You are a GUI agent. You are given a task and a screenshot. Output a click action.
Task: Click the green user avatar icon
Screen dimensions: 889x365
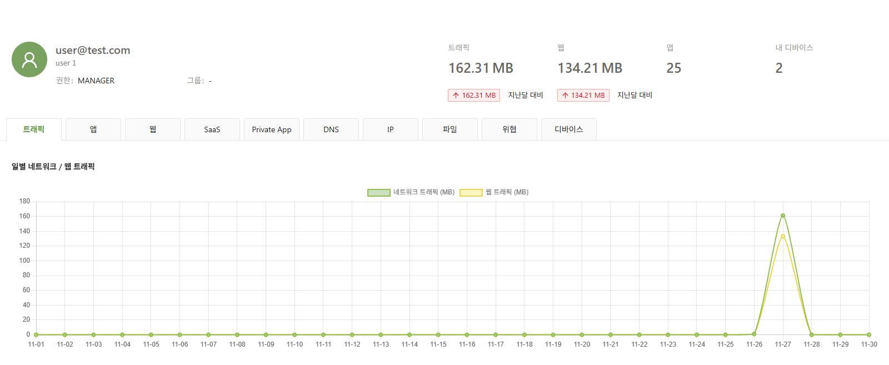pyautogui.click(x=29, y=59)
